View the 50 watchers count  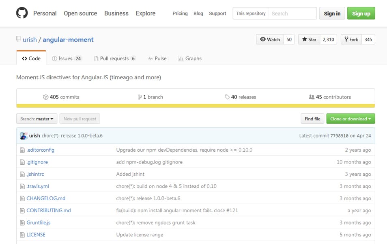pyautogui.click(x=289, y=39)
